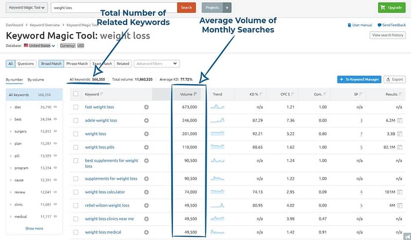Screen dimensions: 411x240
Task: Add 'weight loss pills' with plus icon
Action: [x=146, y=147]
